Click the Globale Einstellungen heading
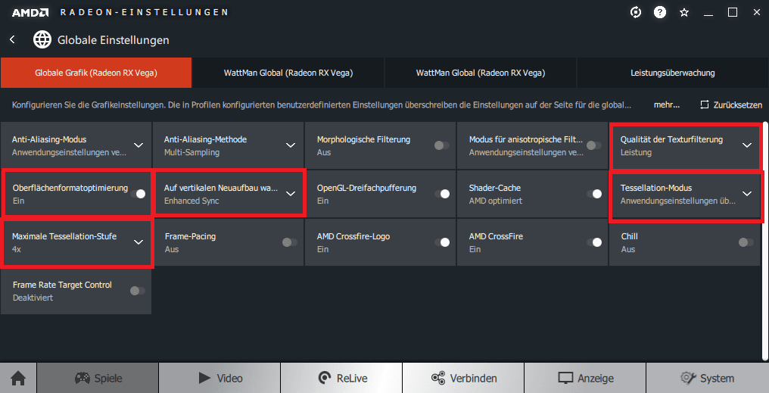The height and width of the screenshot is (393, 769). point(114,40)
